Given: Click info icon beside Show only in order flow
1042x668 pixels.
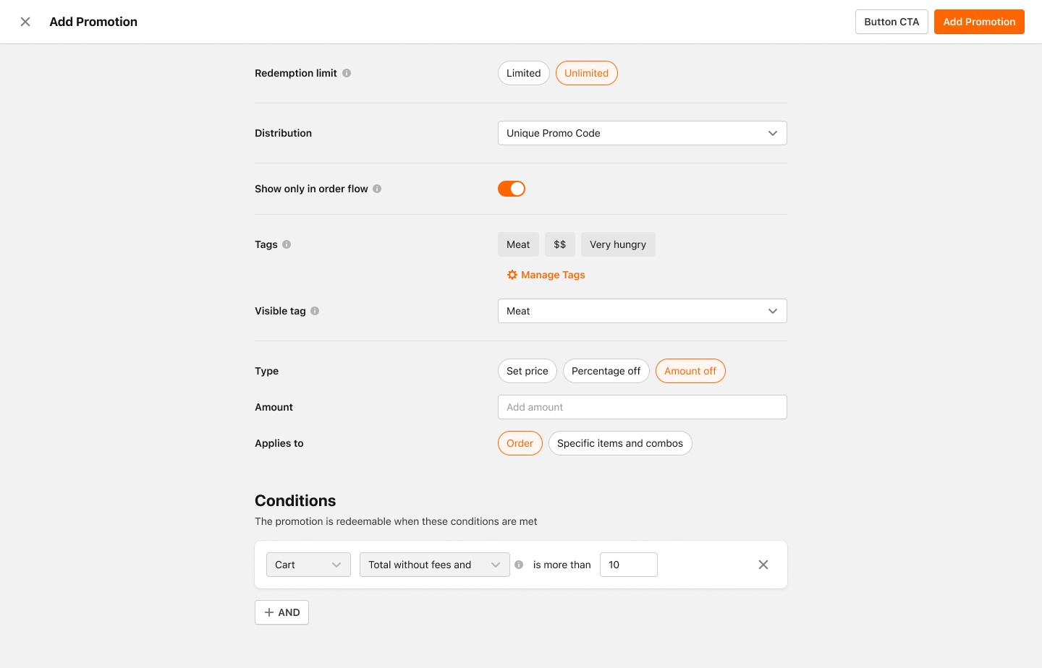Looking at the screenshot, I should (x=377, y=189).
